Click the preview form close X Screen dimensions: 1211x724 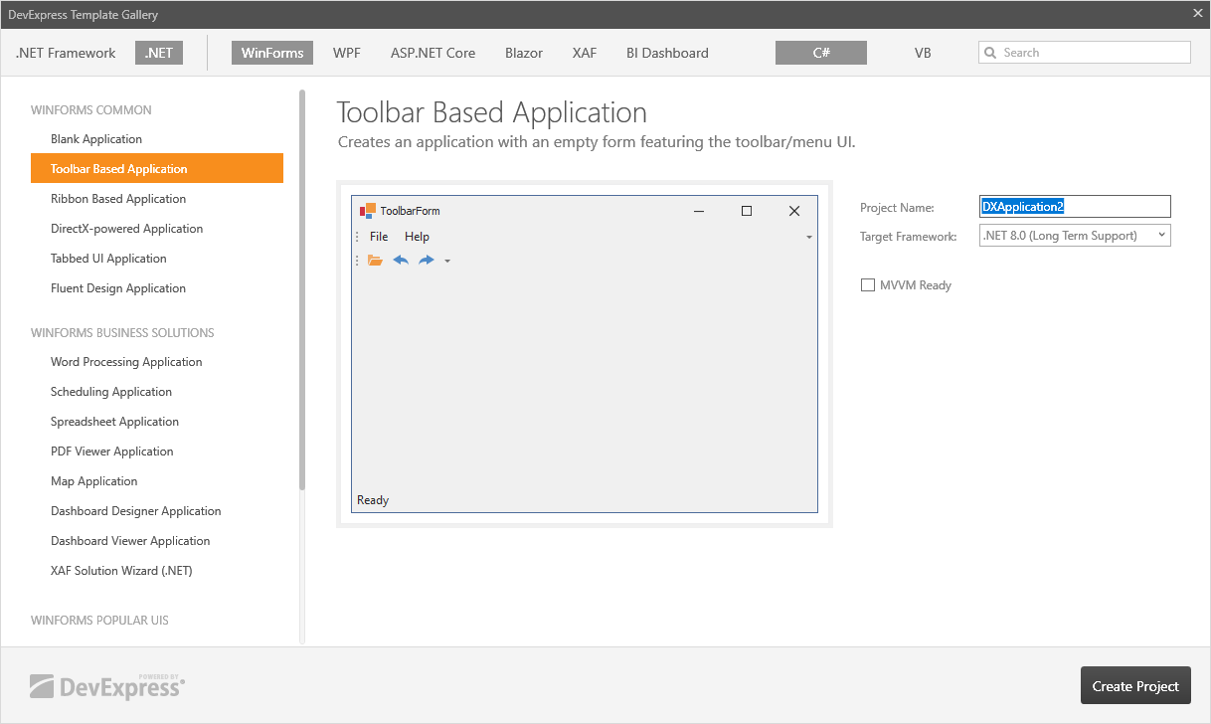point(794,211)
